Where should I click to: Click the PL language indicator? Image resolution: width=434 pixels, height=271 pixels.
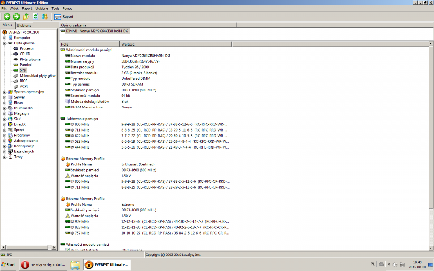pos(373,264)
